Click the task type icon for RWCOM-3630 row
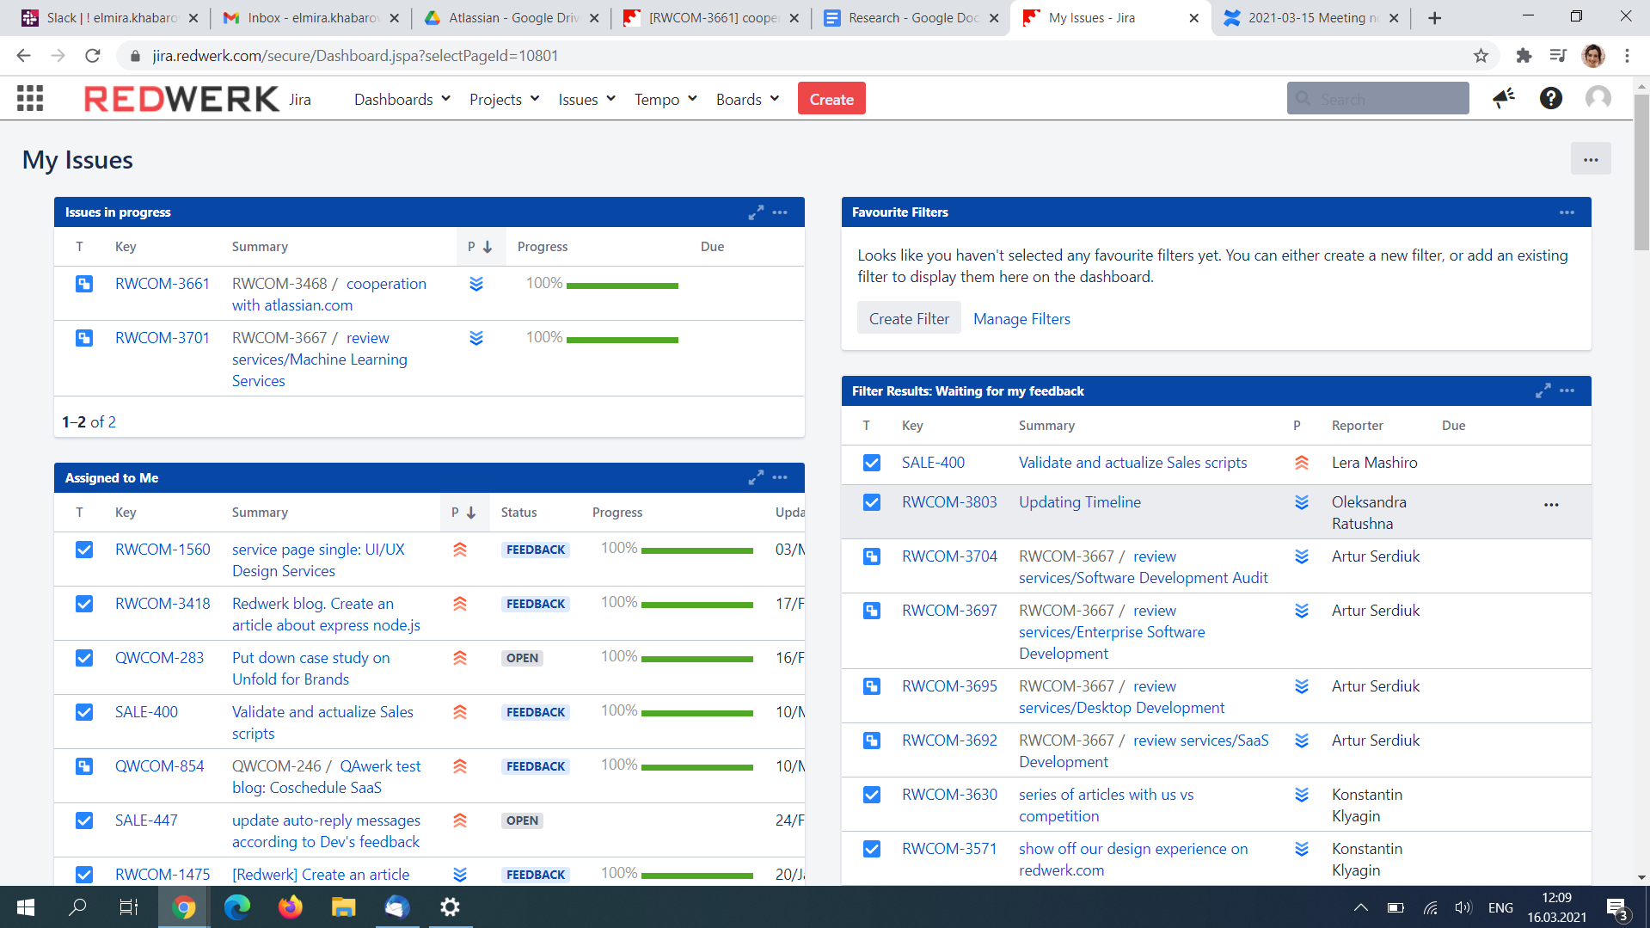The height and width of the screenshot is (928, 1650). click(872, 795)
